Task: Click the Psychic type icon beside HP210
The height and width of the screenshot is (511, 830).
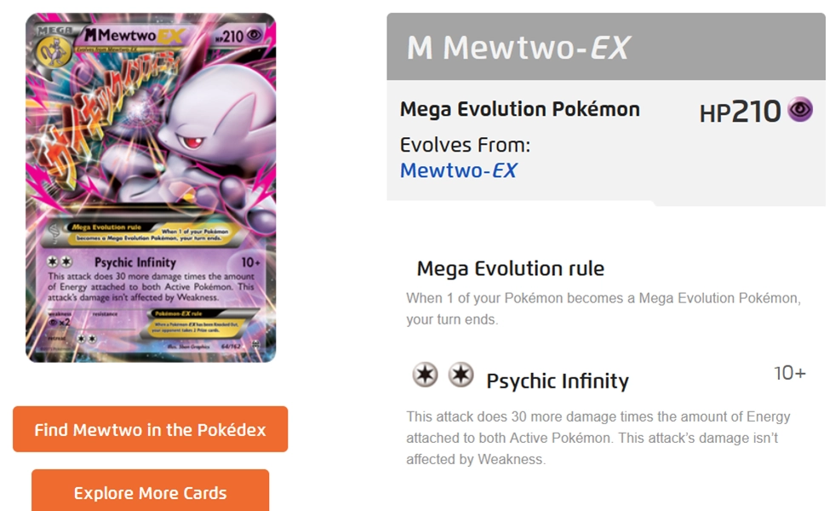Action: tap(799, 110)
